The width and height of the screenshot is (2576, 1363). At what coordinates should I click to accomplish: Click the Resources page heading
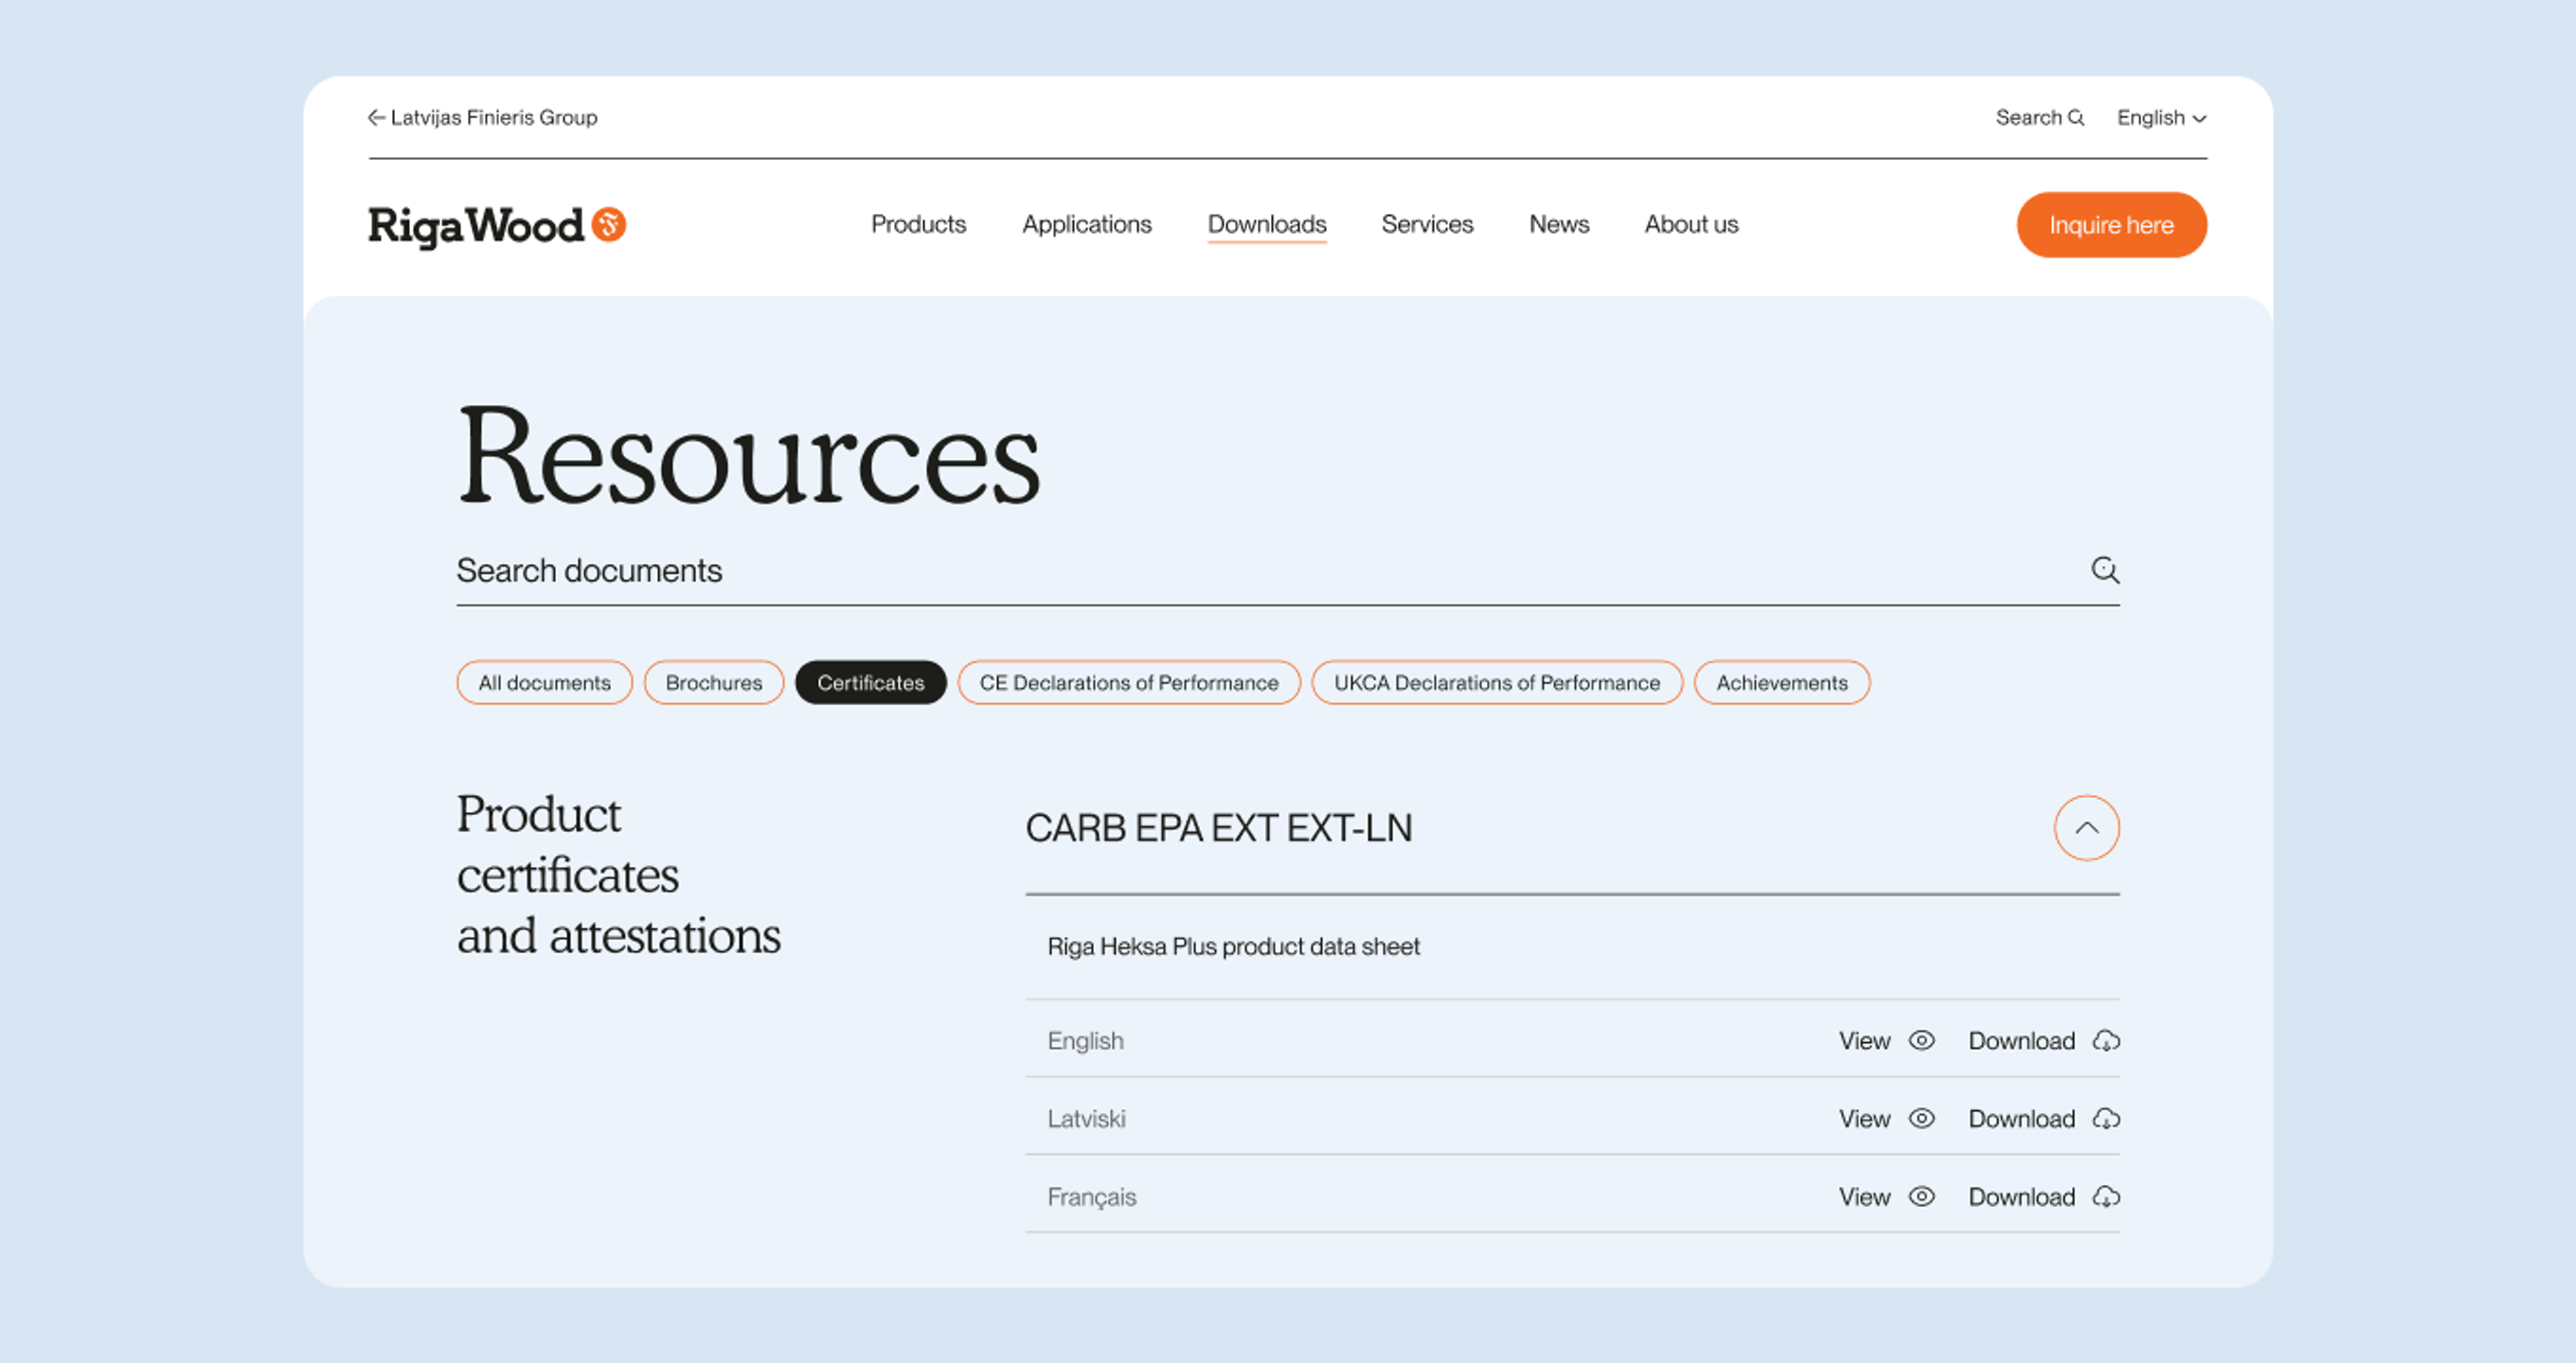748,454
